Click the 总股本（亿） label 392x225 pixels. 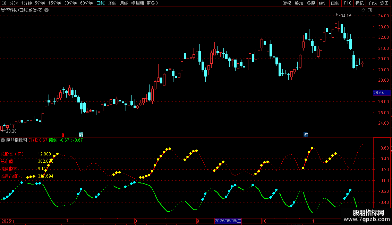tap(12, 154)
